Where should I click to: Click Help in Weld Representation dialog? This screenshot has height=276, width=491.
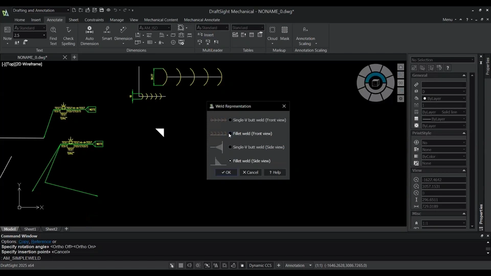[275, 172]
